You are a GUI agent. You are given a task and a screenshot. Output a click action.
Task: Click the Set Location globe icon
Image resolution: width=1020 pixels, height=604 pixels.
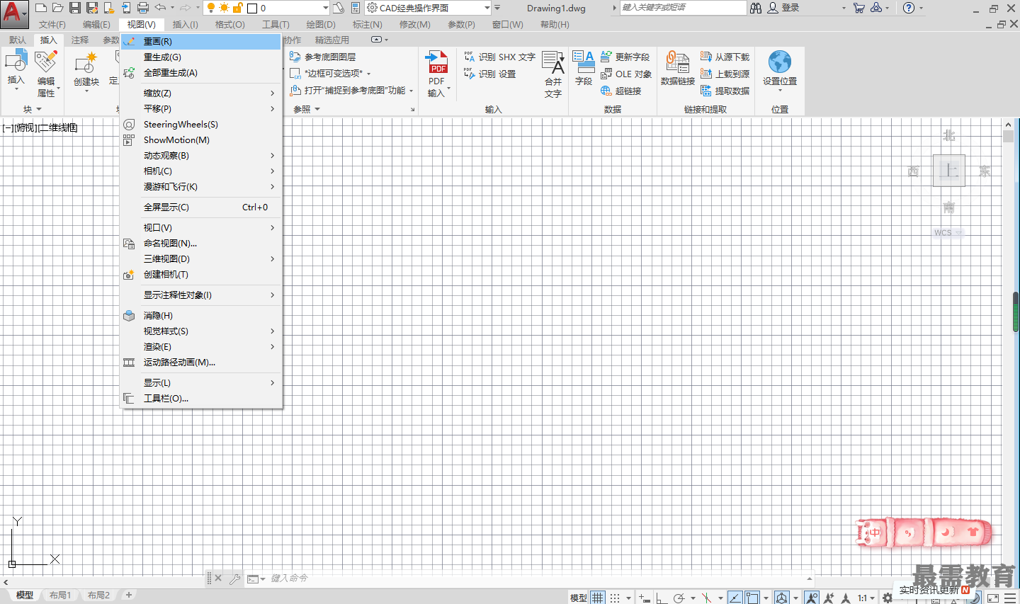[x=780, y=62]
